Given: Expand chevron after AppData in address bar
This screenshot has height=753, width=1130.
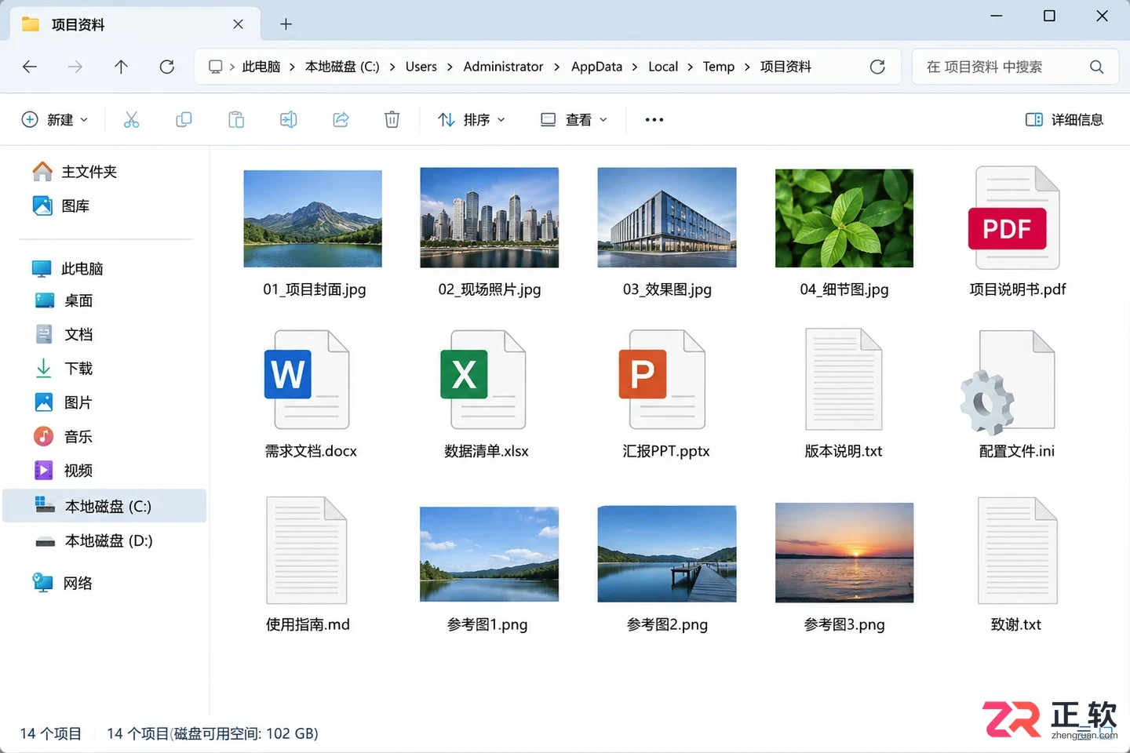Looking at the screenshot, I should click(x=635, y=67).
